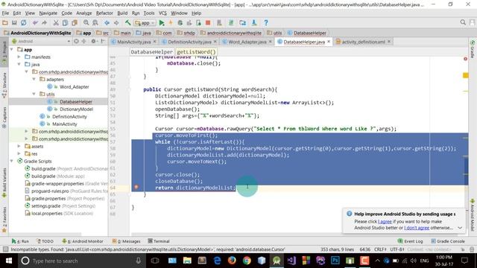Click red error indicator at top of editor
The height and width of the screenshot is (268, 477).
click(465, 59)
